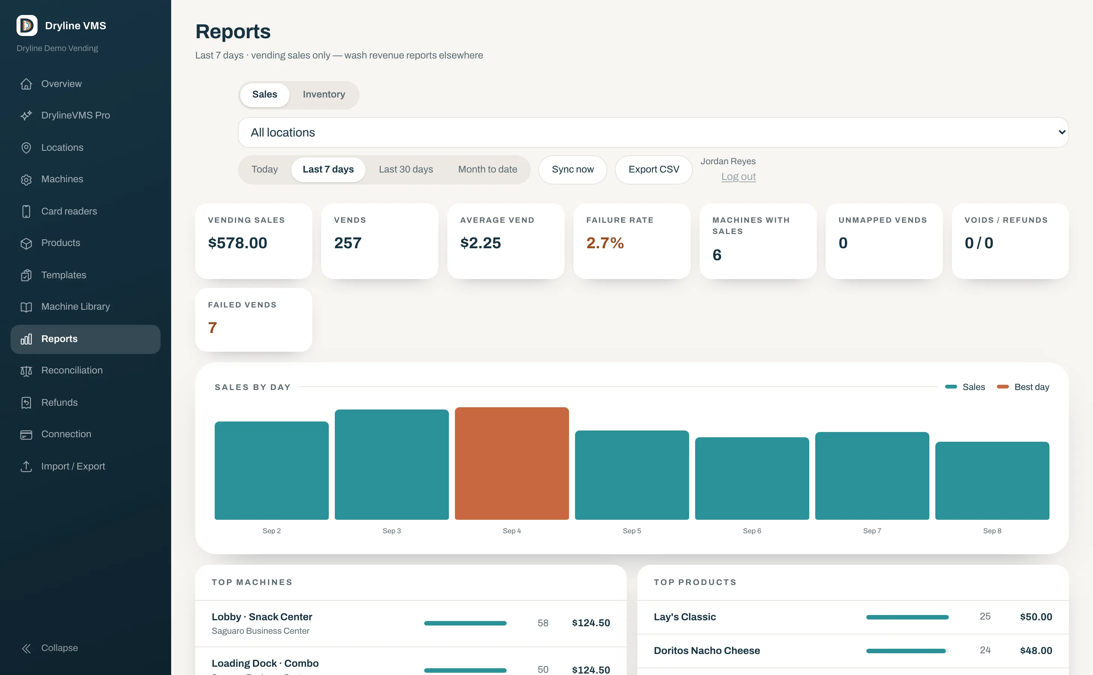
Task: Click the Locations pin icon
Action: coord(26,148)
